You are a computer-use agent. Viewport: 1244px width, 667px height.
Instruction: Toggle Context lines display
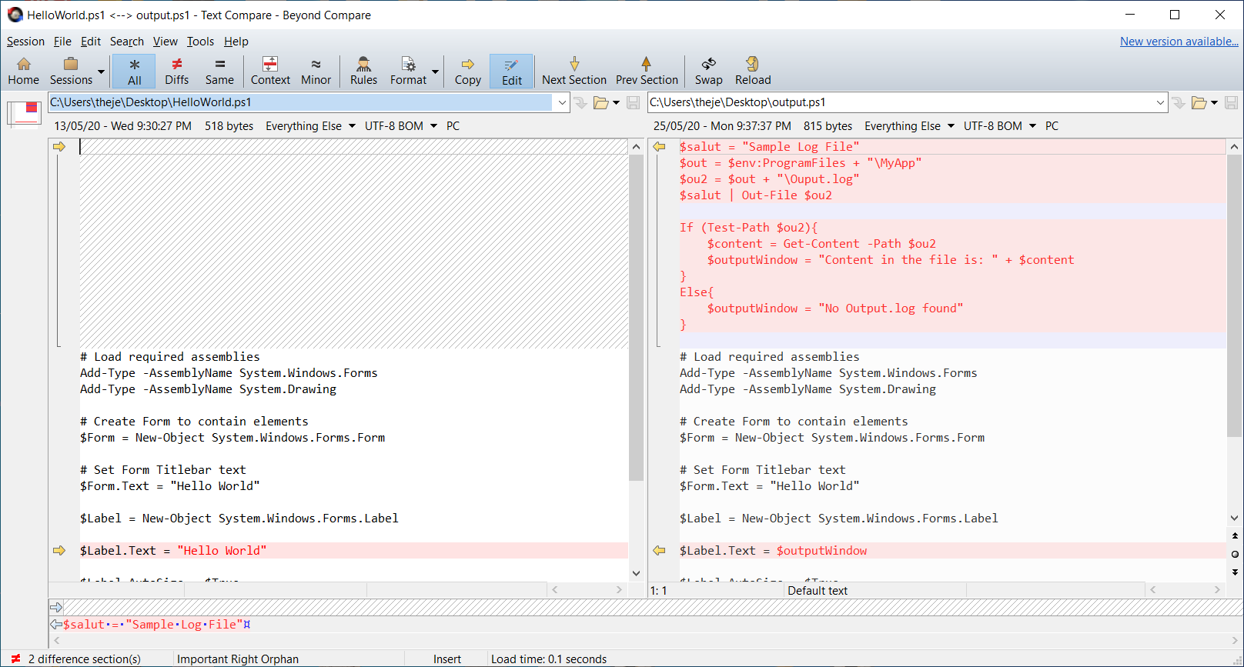[270, 71]
